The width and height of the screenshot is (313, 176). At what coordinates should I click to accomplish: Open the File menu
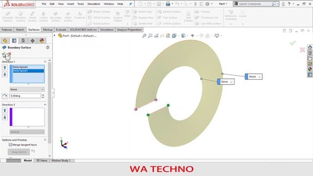44,4
